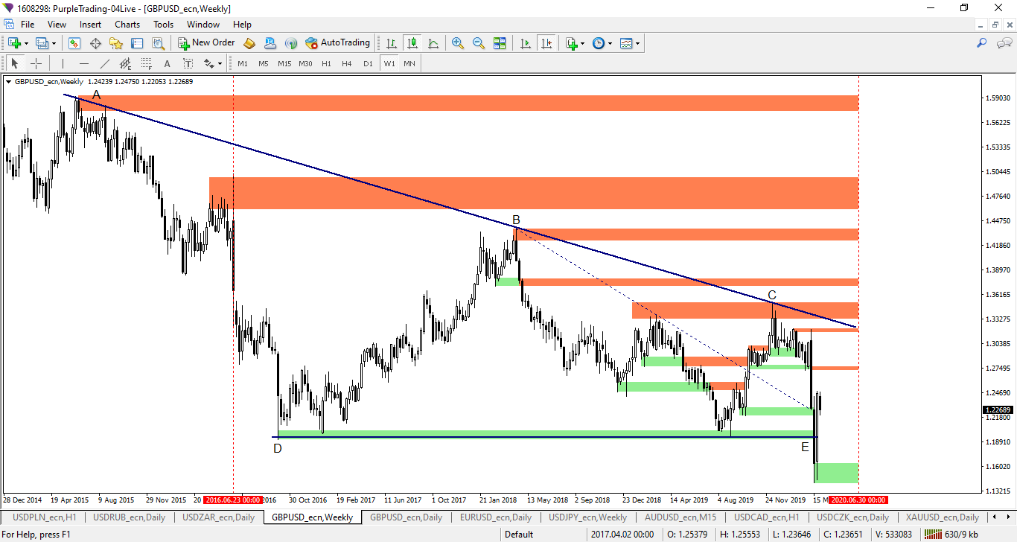Select the Trendline drawing tool
The image size is (1017, 542).
coord(104,63)
